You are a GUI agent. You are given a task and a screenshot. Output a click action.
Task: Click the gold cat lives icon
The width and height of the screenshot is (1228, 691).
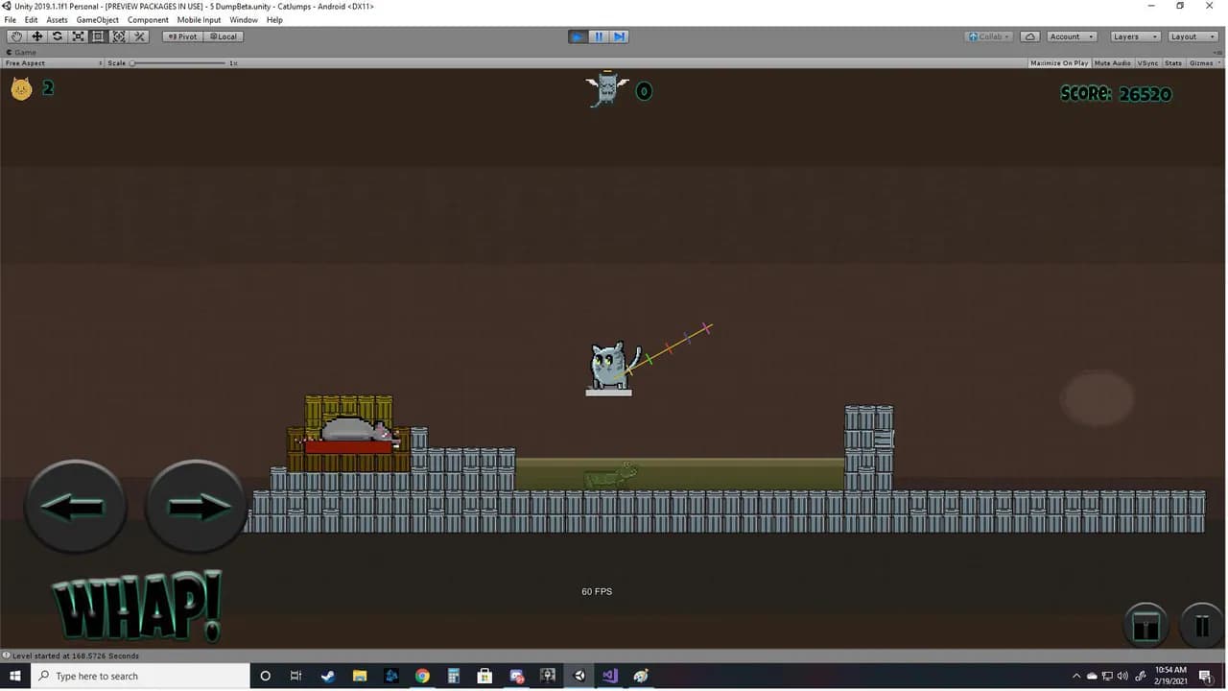tap(21, 89)
